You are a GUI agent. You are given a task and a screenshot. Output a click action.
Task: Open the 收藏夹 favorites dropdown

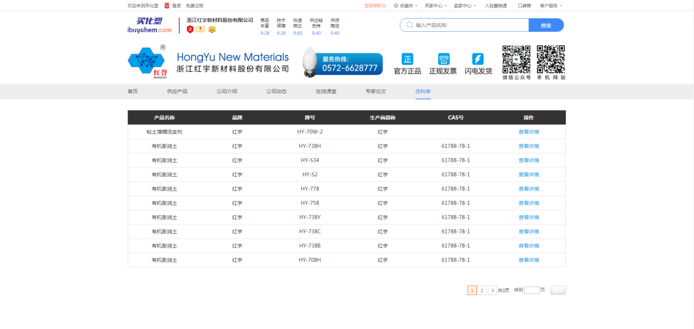[405, 5]
